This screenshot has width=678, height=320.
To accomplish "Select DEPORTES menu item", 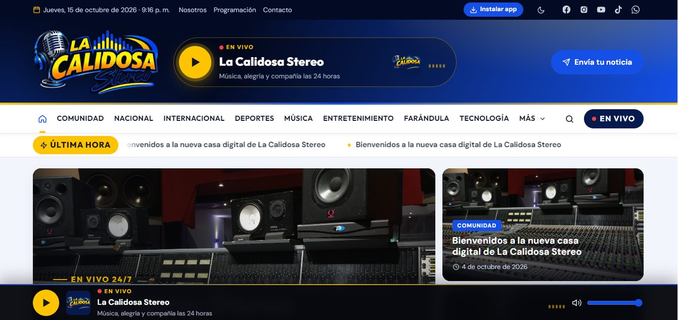I will 254,118.
